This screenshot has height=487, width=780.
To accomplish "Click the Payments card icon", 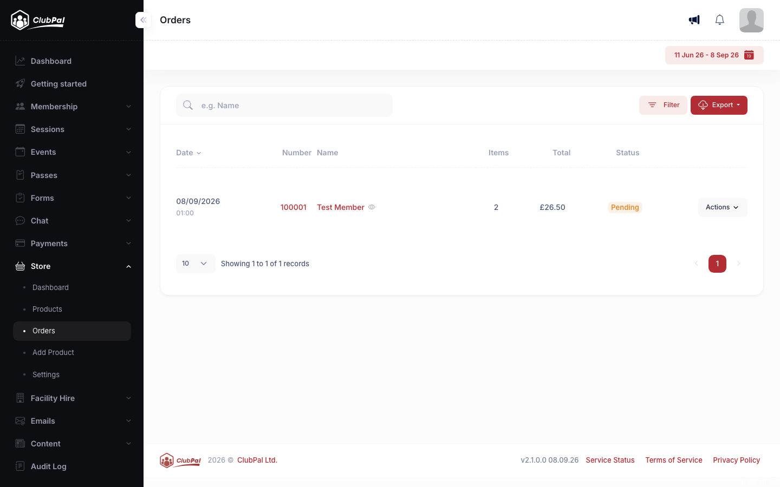I will tap(20, 243).
